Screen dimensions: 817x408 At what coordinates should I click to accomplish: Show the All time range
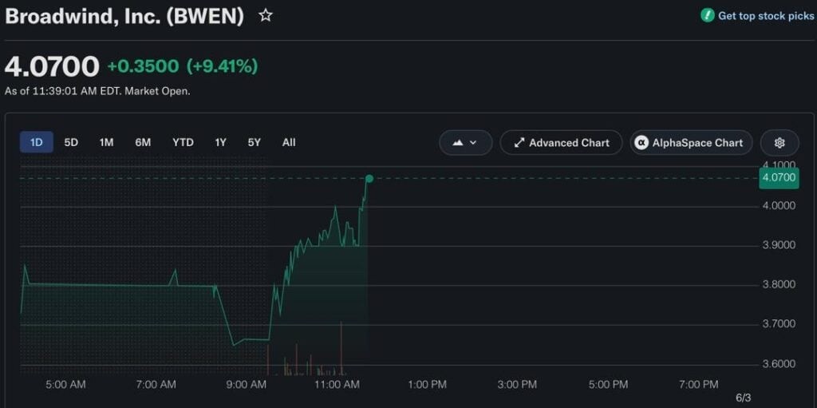(x=289, y=142)
